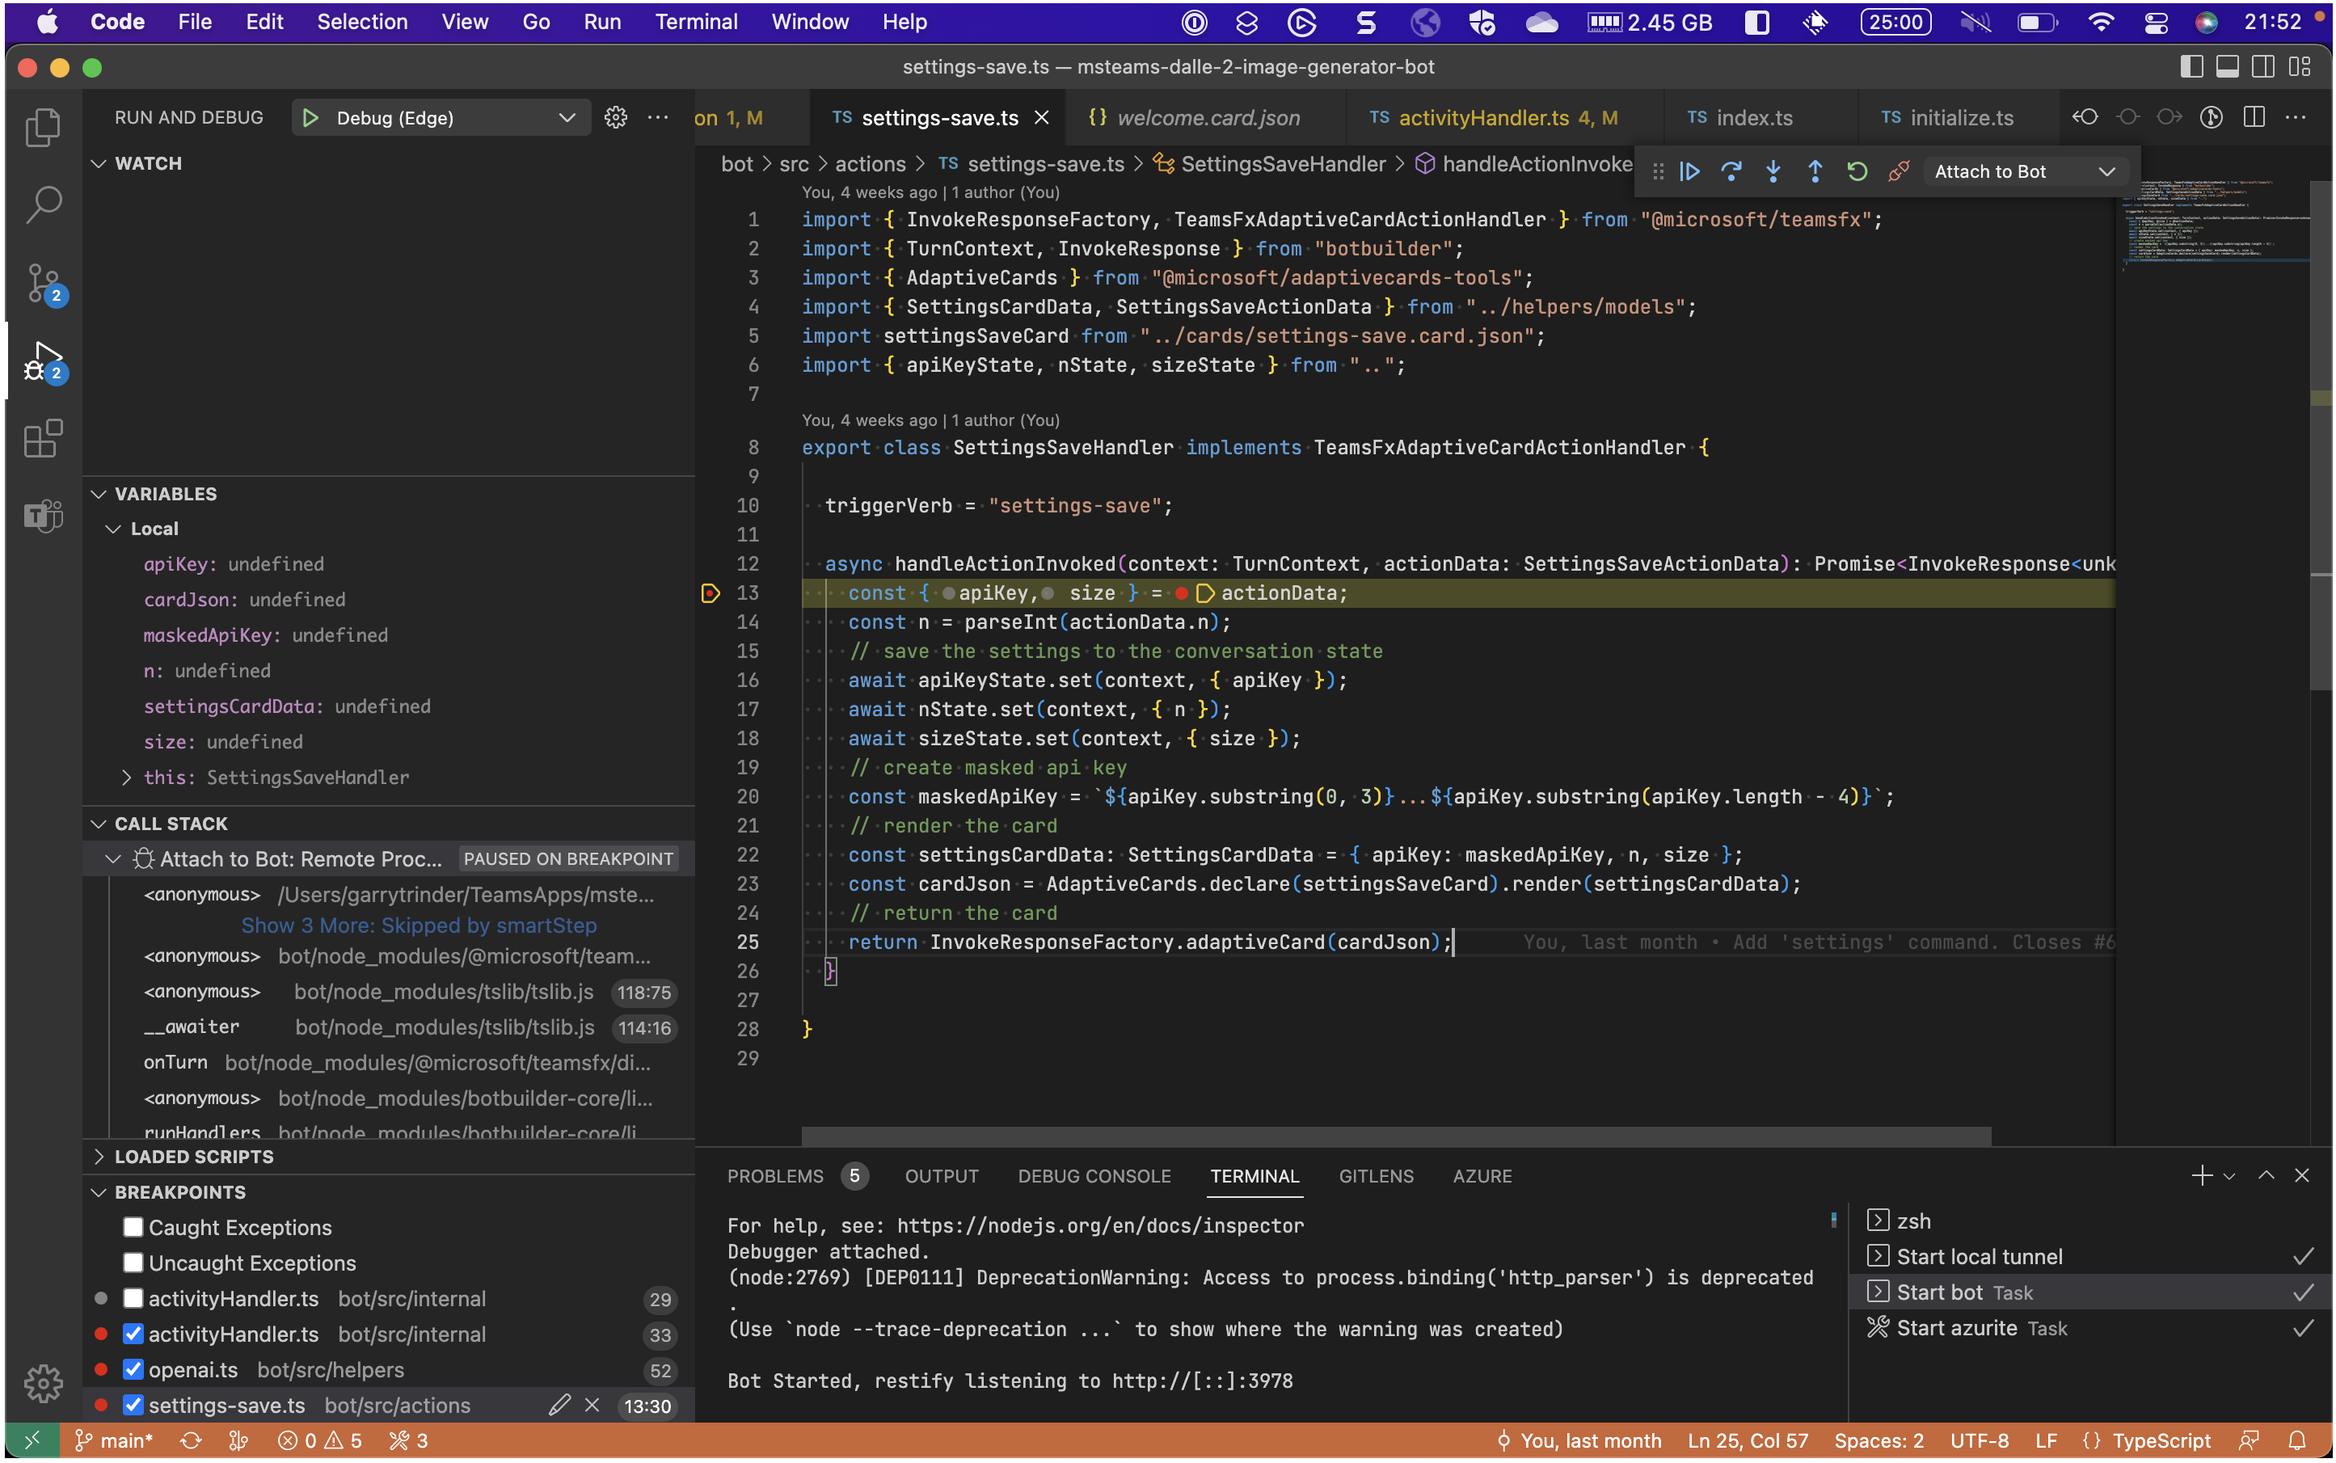The image size is (2336, 1463).
Task: Restart the debug session
Action: (x=1856, y=171)
